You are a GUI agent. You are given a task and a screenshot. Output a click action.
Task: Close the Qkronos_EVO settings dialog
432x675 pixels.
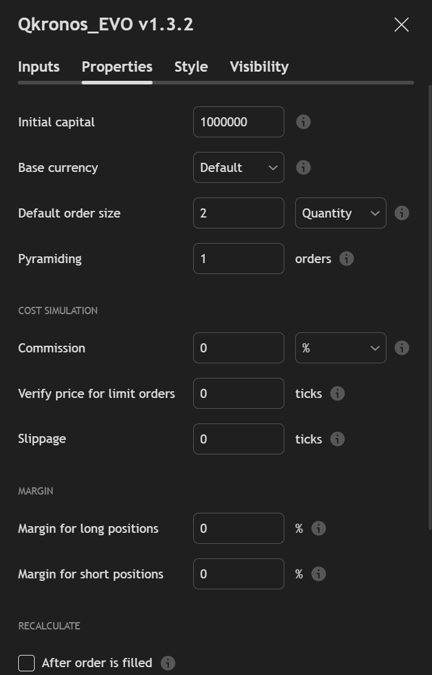click(402, 25)
